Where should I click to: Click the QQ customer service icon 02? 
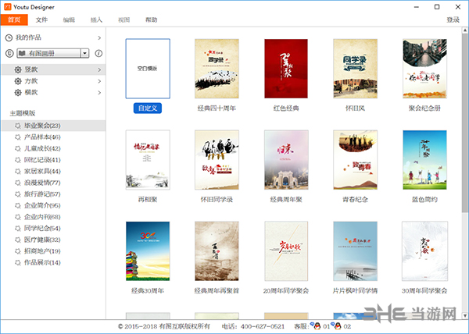337,326
